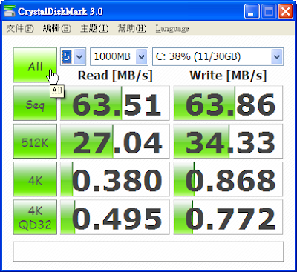Click the Write [MB/s] column header
297x272 pixels.
tap(228, 76)
